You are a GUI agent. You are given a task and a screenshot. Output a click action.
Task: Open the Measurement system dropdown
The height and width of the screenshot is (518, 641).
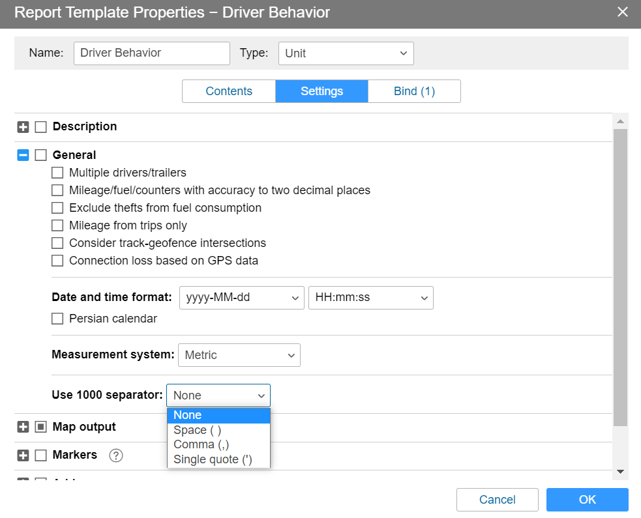239,355
